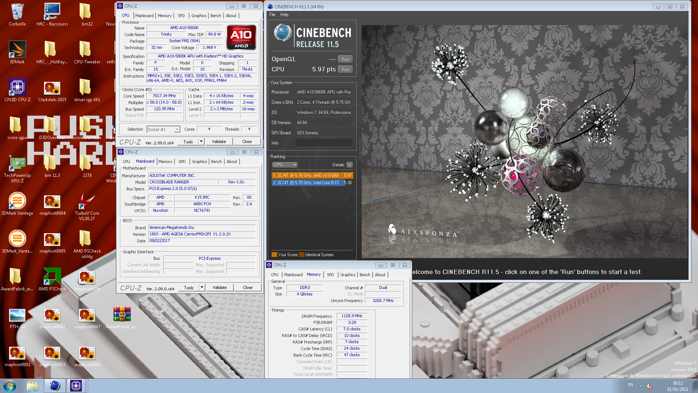Open AwardFabrik WinRAR archive icon
Viewport: 698px width, 393px height.
pyautogui.click(x=122, y=317)
